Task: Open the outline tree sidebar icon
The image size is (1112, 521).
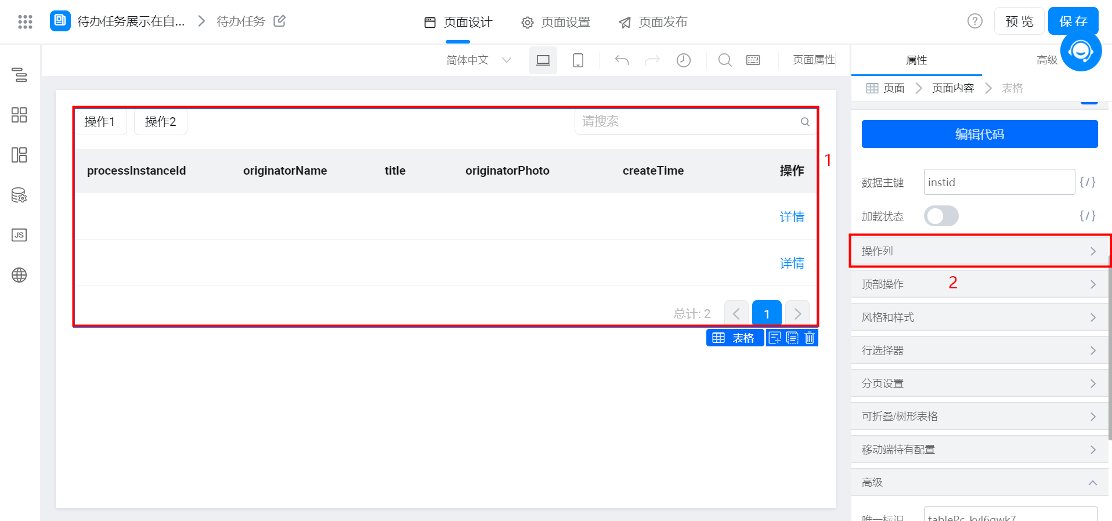Action: point(19,75)
